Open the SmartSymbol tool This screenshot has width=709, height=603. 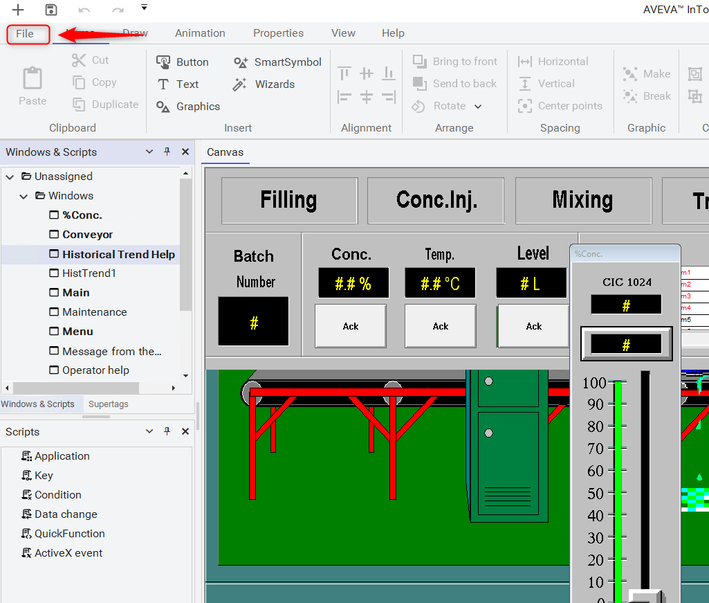(277, 62)
